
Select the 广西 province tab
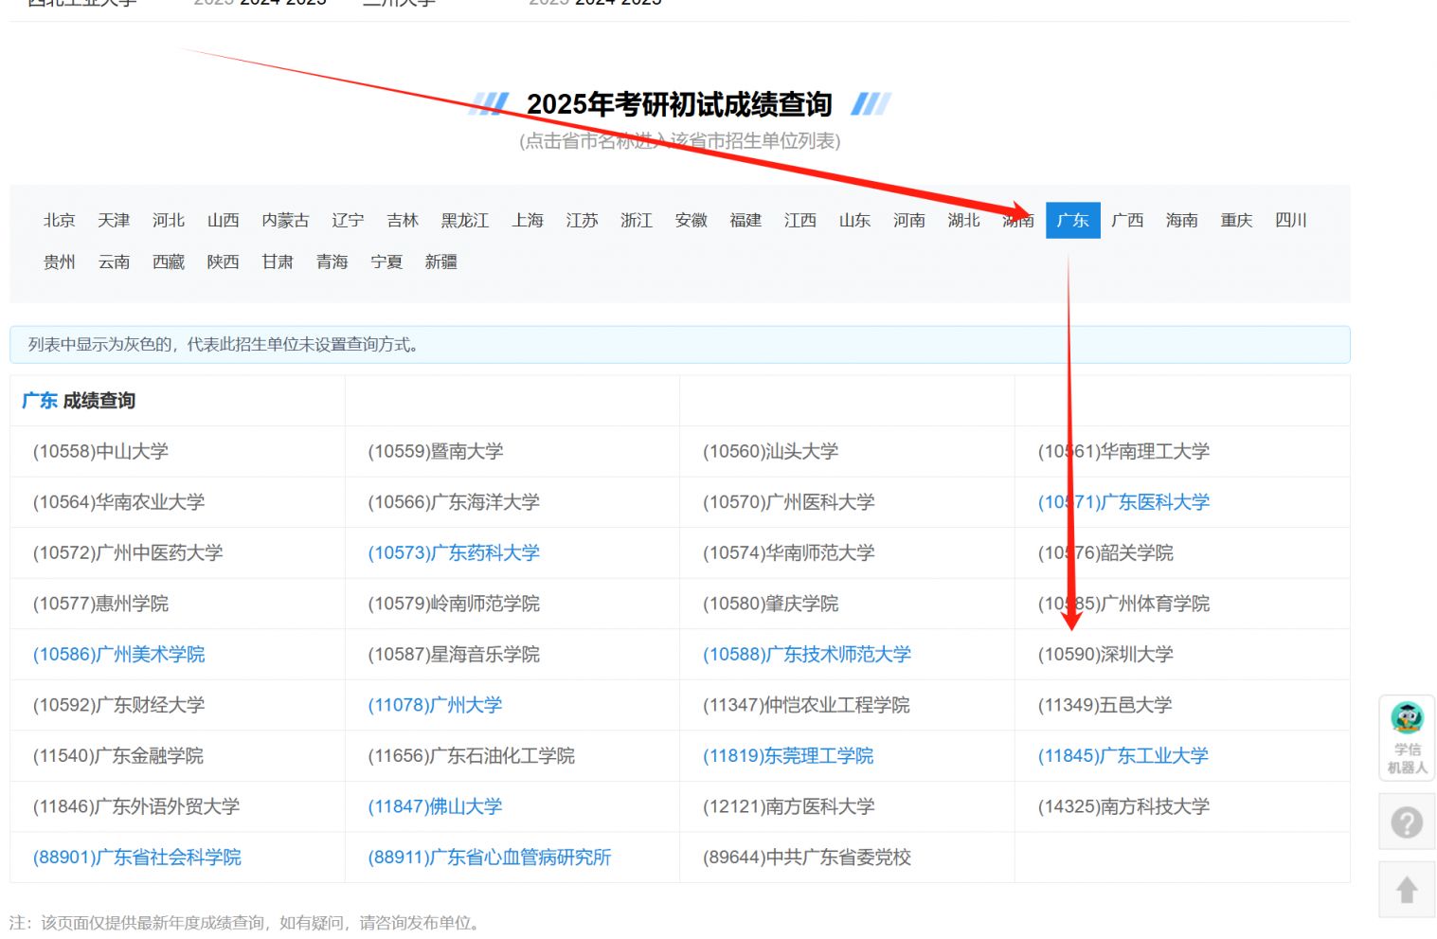click(x=1127, y=220)
